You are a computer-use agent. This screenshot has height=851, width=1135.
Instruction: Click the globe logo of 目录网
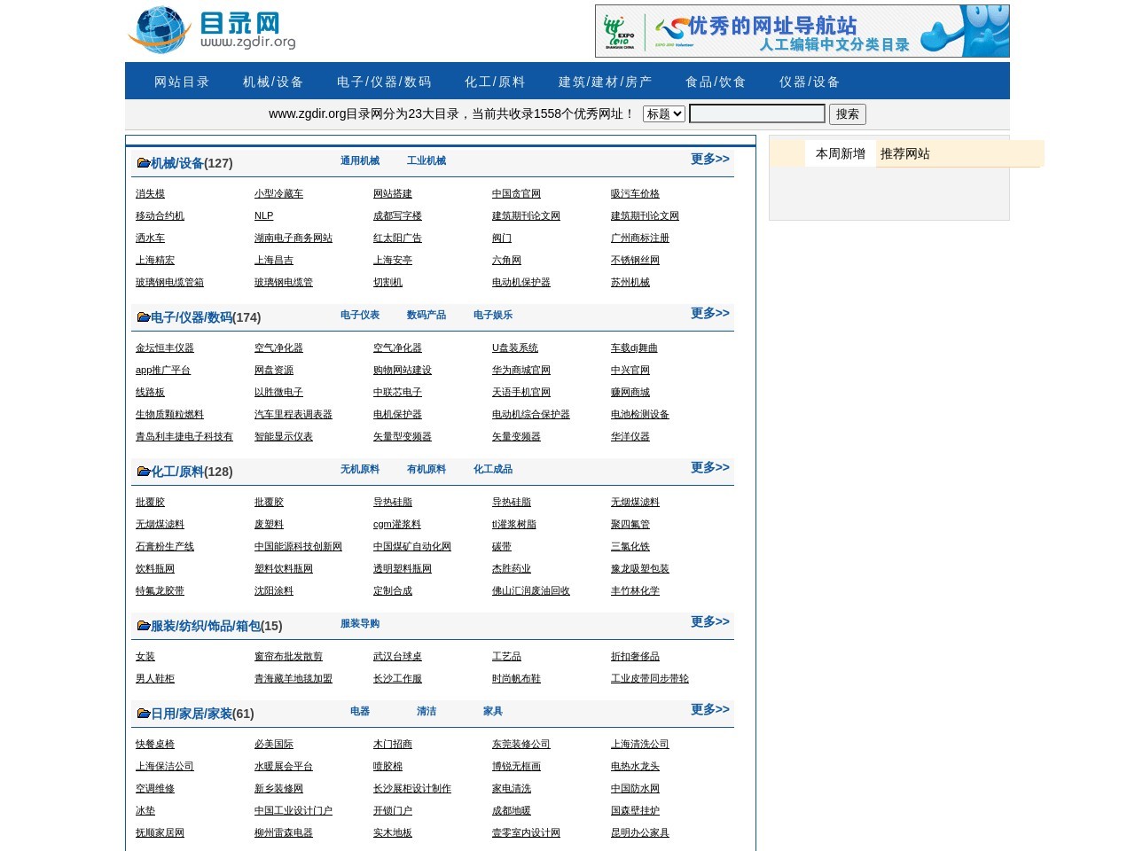point(159,30)
